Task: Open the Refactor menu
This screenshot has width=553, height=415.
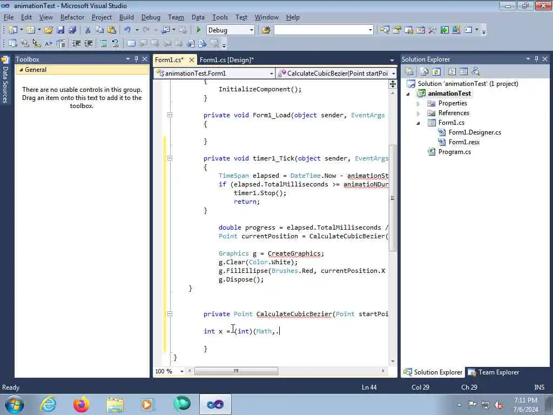Action: (x=72, y=17)
